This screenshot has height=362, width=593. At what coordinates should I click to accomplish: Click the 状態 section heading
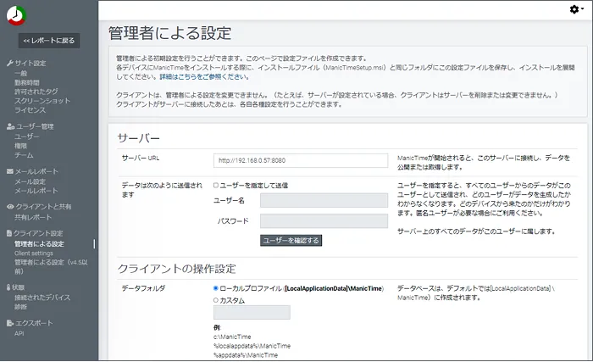click(x=18, y=287)
